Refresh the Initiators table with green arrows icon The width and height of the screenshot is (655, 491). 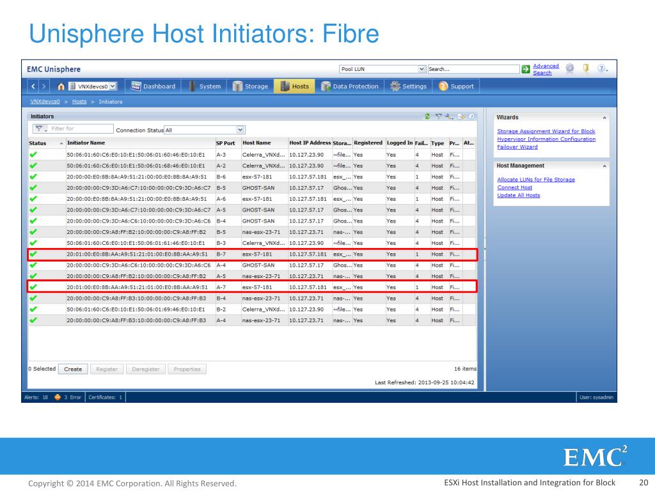coord(427,116)
